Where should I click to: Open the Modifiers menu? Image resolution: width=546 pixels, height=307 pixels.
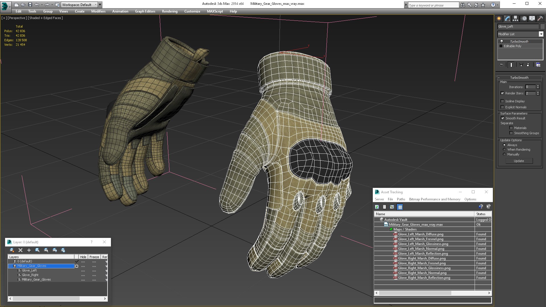tap(98, 11)
